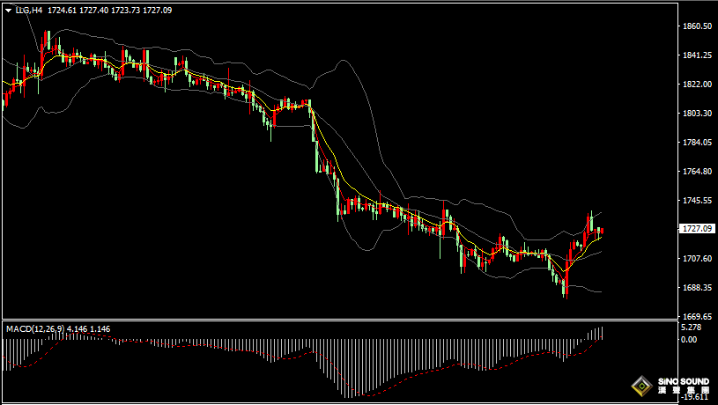The height and width of the screenshot is (405, 718).
Task: Click the MACD scale value 5.278
Action: [x=691, y=328]
